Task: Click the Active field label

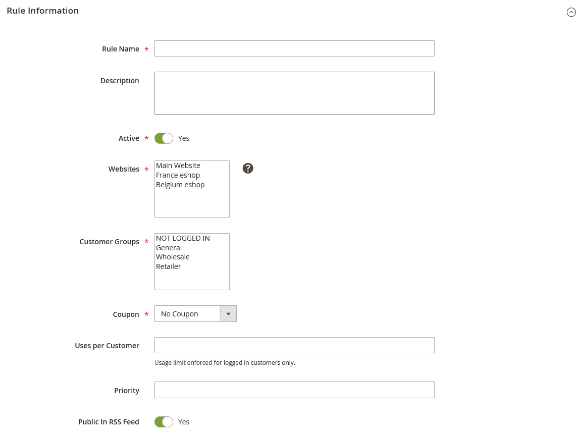Action: tap(129, 138)
